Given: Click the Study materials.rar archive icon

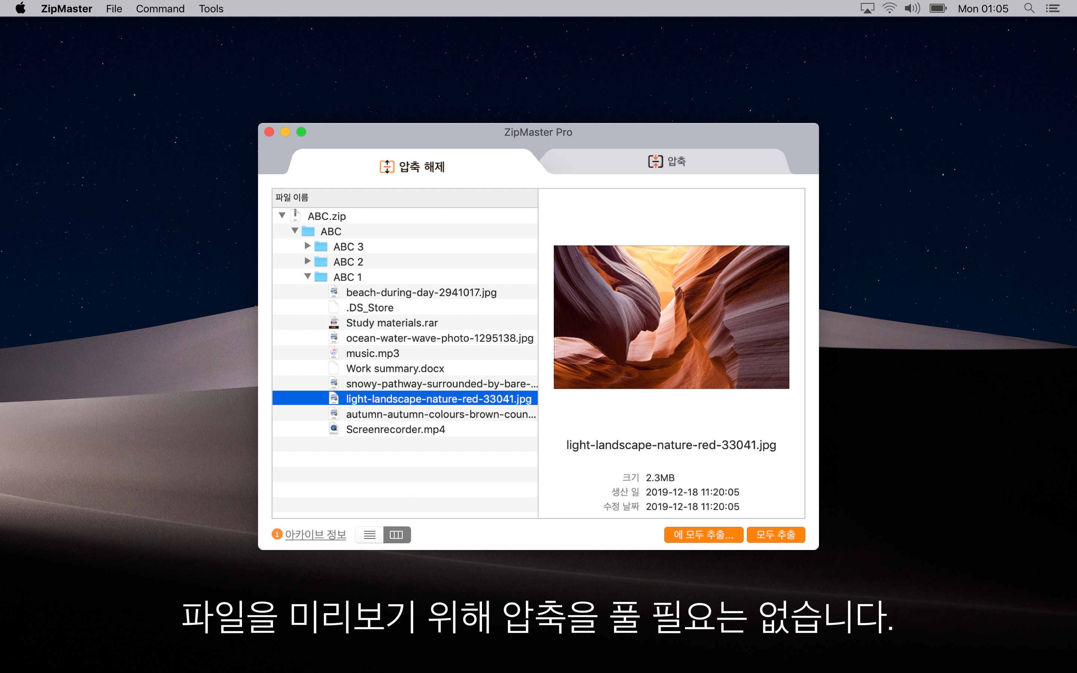Looking at the screenshot, I should [x=334, y=322].
